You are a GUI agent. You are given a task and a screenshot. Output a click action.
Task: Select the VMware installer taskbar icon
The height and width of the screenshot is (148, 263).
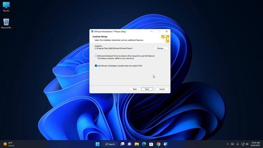click(166, 144)
